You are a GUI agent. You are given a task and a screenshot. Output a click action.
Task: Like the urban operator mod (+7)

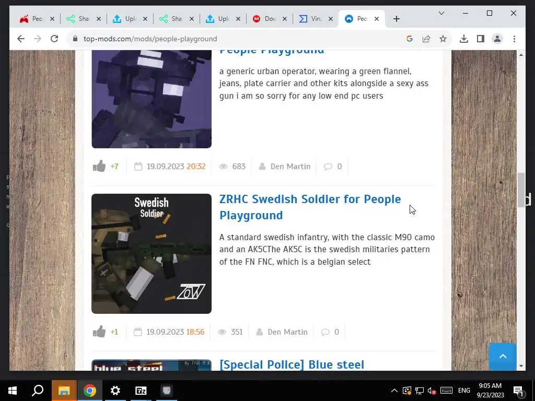pos(99,167)
